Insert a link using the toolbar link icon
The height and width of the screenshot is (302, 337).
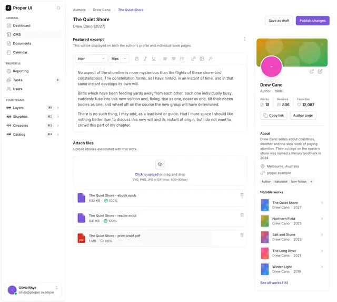tap(193, 59)
